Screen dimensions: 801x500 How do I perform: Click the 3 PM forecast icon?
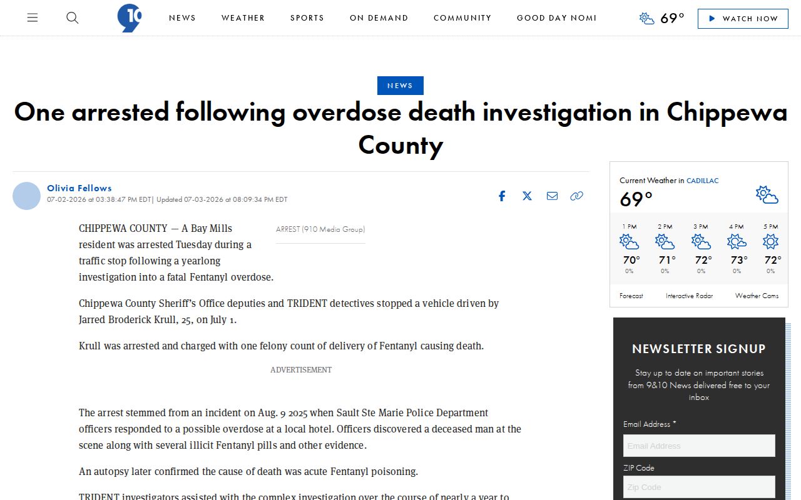tap(701, 242)
